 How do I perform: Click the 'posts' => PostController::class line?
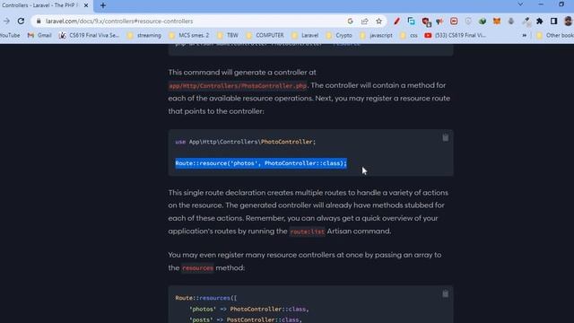click(245, 319)
